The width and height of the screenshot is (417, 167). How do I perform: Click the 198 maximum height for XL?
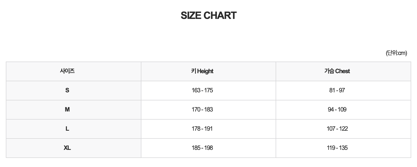tap(208, 148)
